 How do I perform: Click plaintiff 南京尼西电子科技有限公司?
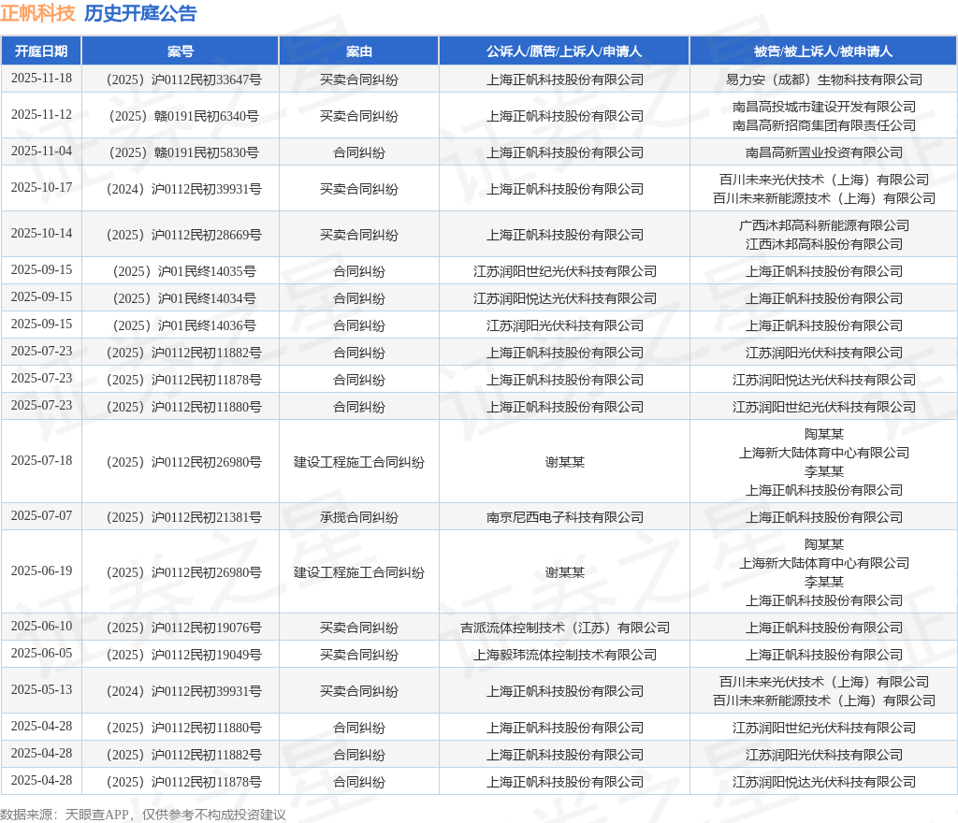[x=564, y=517]
